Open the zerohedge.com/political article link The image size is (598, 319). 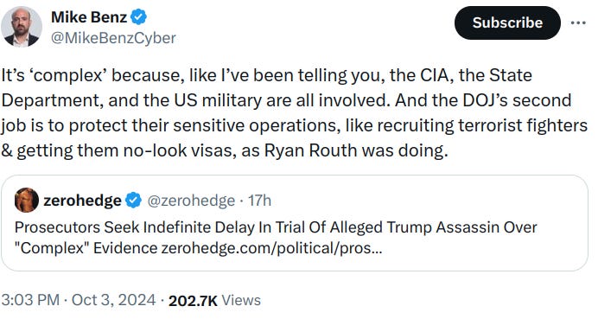[271, 248]
